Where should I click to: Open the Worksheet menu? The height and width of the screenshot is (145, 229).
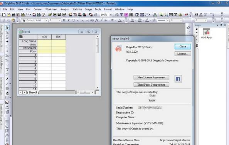point(51,9)
